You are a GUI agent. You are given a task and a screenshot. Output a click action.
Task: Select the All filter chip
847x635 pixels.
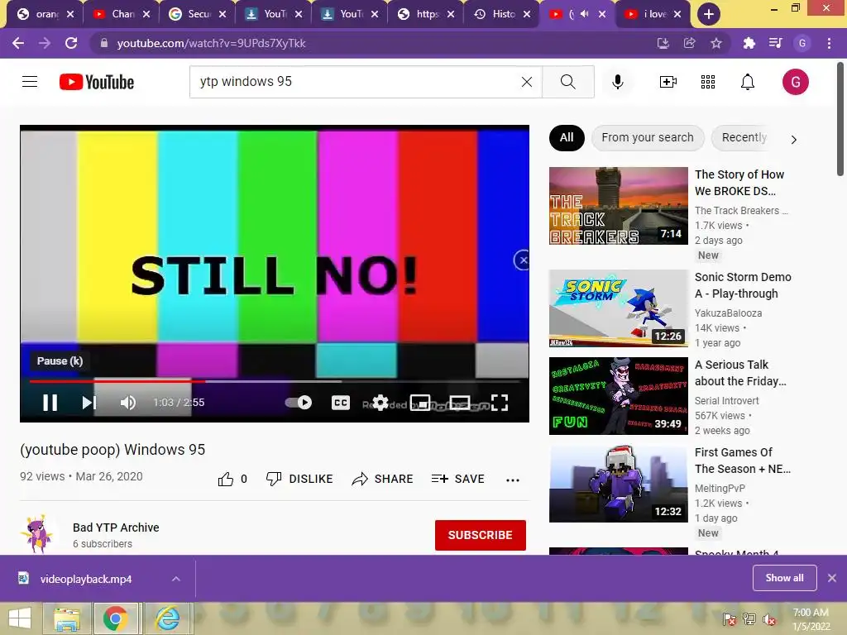click(567, 138)
